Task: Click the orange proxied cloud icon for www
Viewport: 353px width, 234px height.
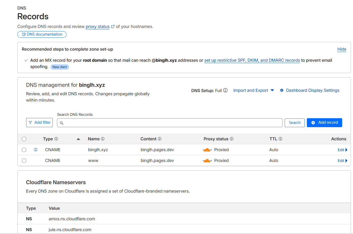Action: pos(207,161)
